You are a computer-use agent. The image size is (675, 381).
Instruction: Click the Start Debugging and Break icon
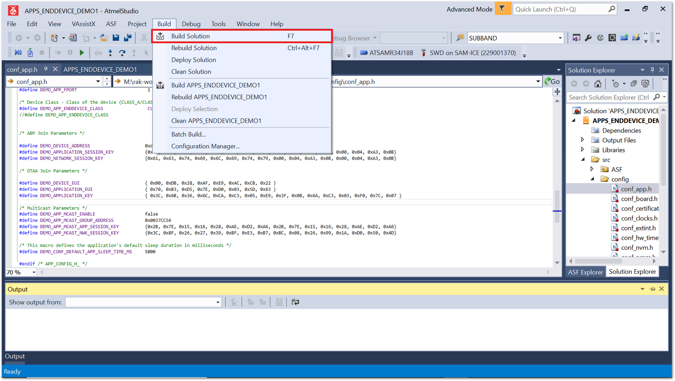(18, 53)
